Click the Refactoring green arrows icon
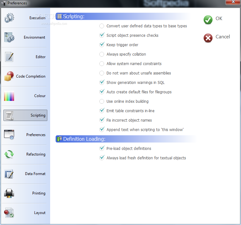This screenshot has width=241, height=225. click(x=9, y=154)
